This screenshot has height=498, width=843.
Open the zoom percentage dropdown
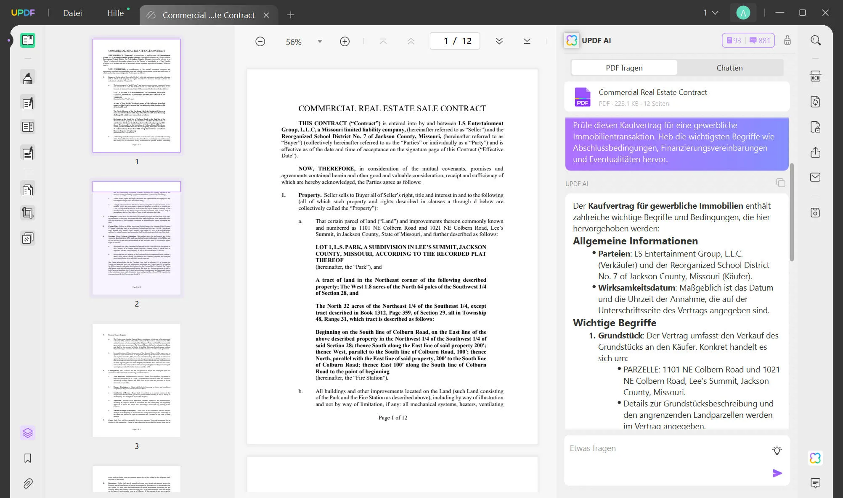tap(320, 41)
